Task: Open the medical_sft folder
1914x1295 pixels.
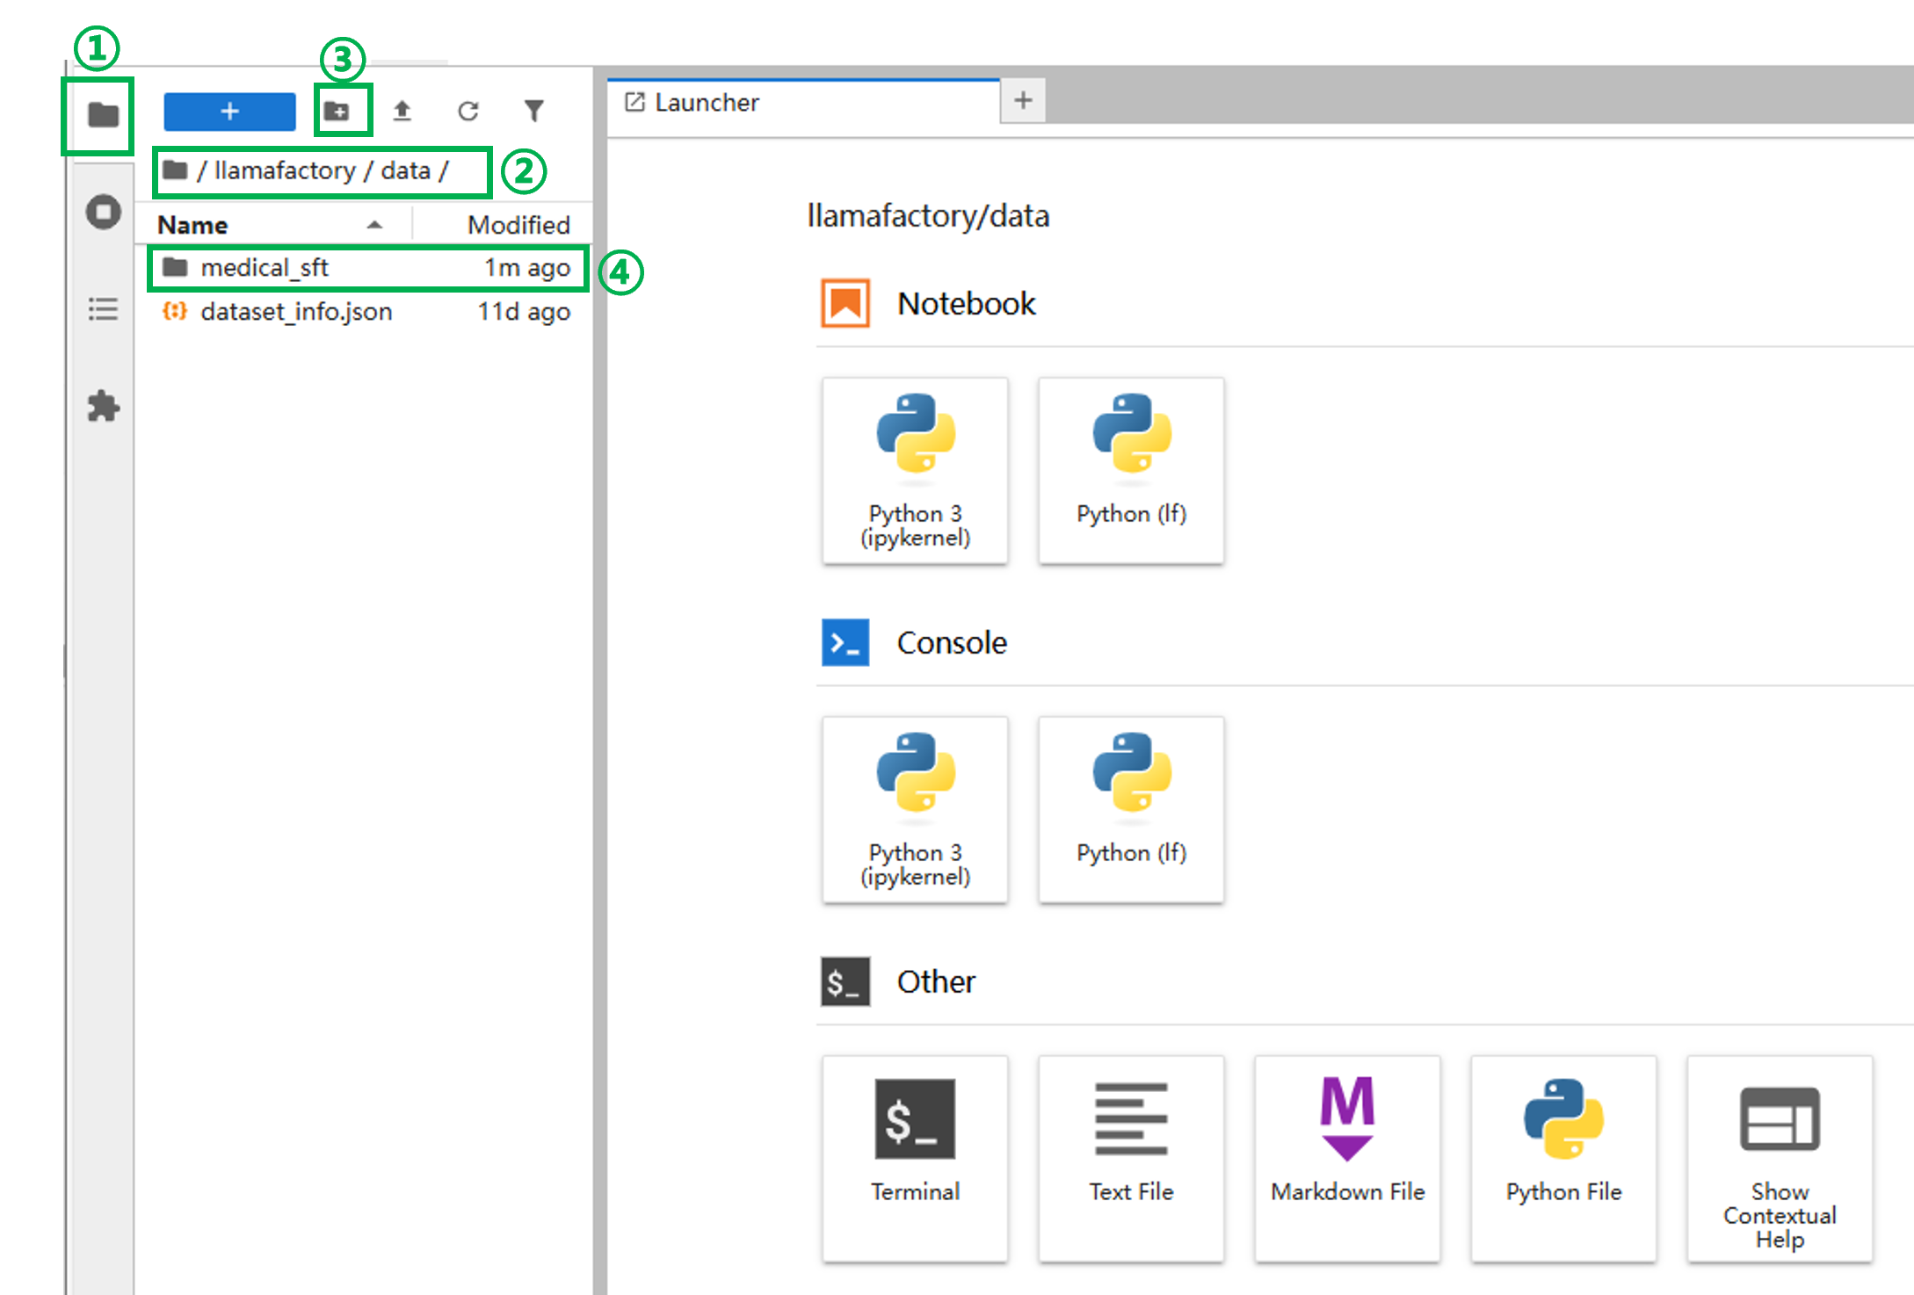Action: (264, 268)
